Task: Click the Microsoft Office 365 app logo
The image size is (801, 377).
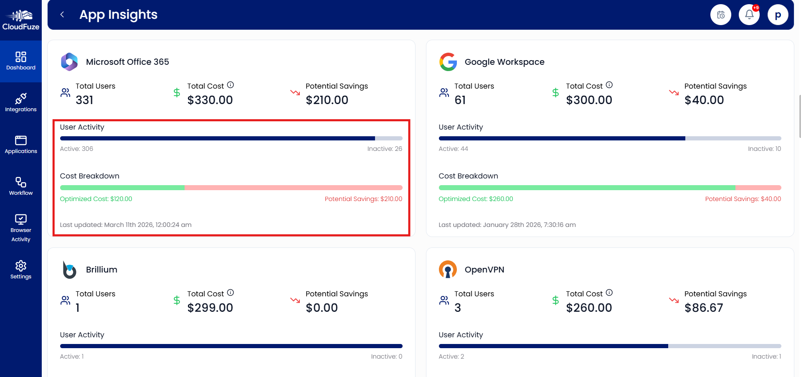Action: point(69,61)
